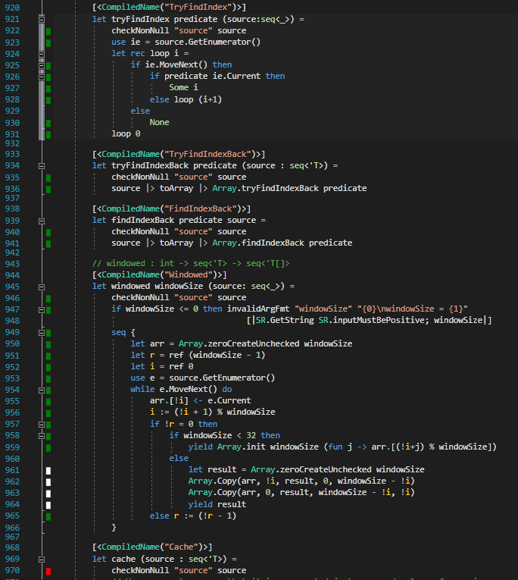Collapse the windowed function at line 945
The height and width of the screenshot is (580, 518).
click(42, 287)
